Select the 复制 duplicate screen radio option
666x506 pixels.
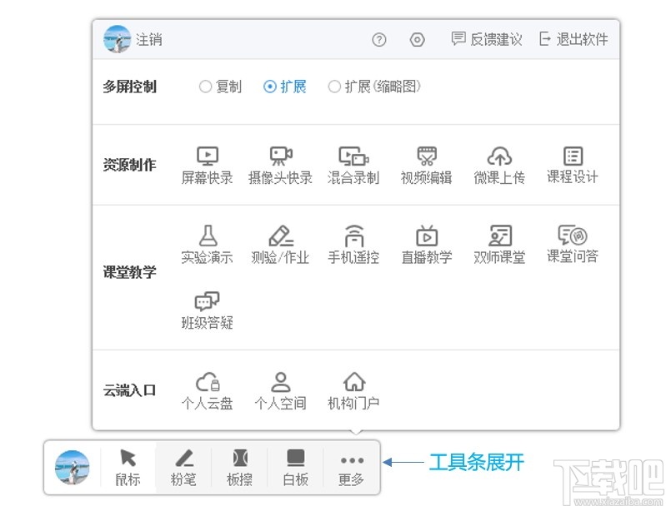220,87
